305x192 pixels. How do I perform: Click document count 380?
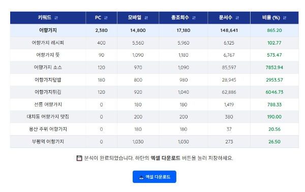[x=229, y=117]
